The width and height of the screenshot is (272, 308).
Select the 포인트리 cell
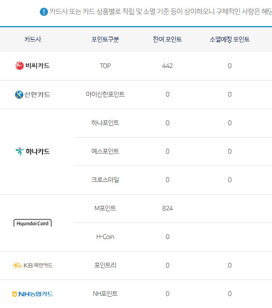pyautogui.click(x=105, y=265)
